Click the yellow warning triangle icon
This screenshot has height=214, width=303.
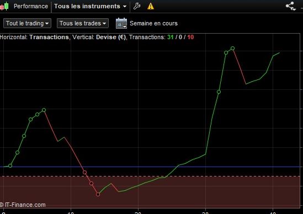(x=151, y=6)
